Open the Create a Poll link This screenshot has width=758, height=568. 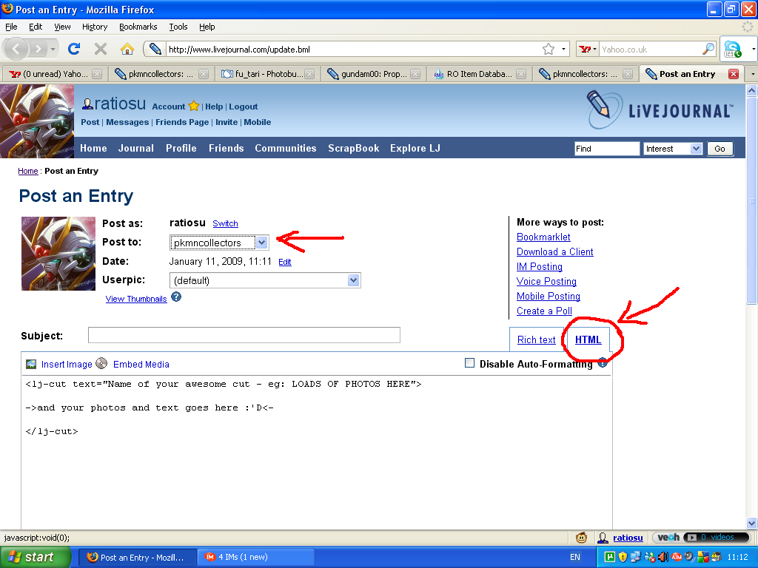click(x=544, y=311)
